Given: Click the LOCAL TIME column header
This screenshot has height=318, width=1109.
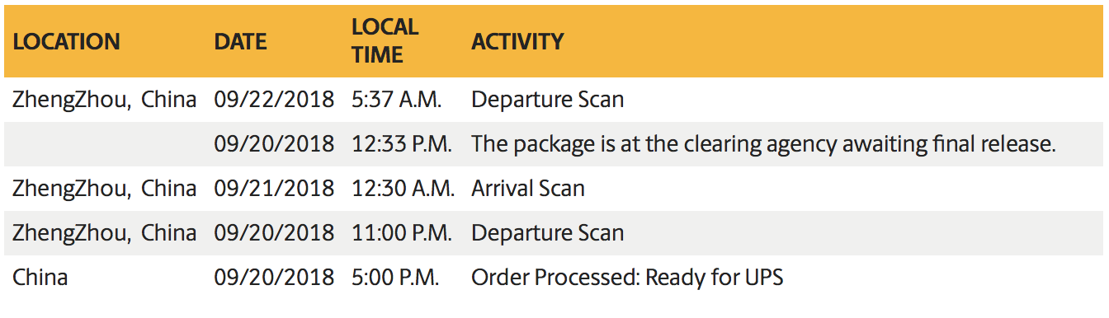Looking at the screenshot, I should [x=385, y=41].
